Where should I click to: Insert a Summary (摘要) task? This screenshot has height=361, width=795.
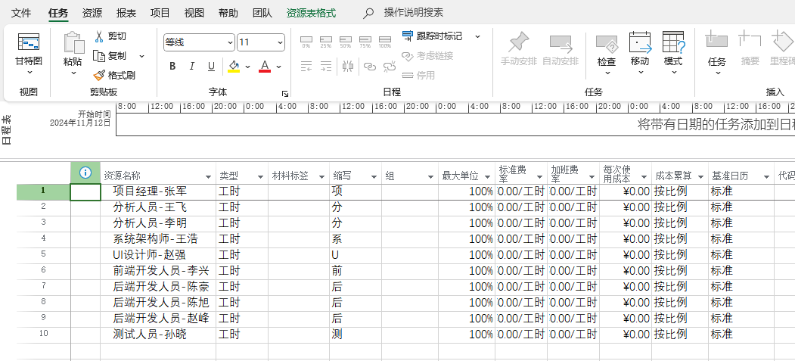pos(750,49)
